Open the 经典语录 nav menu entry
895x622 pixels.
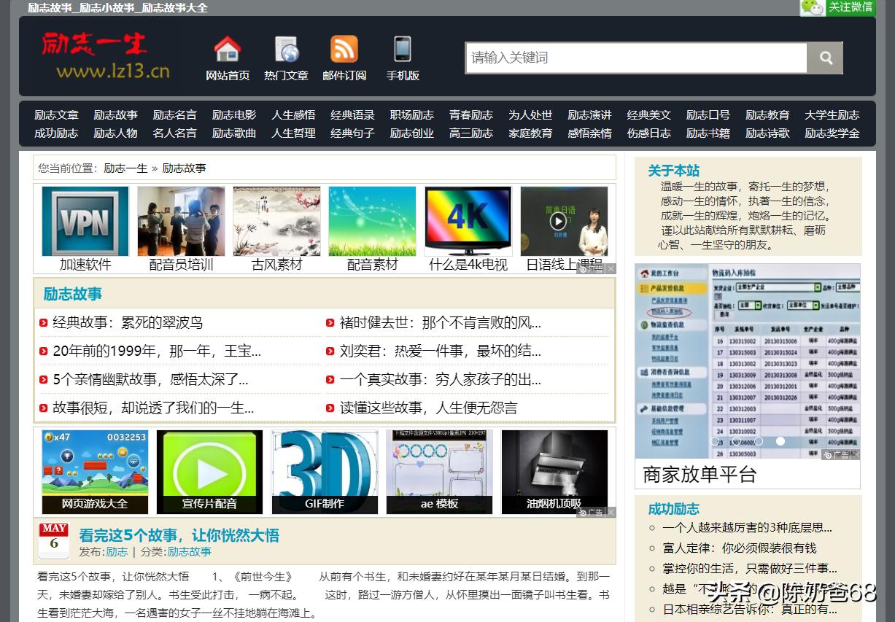pos(352,114)
